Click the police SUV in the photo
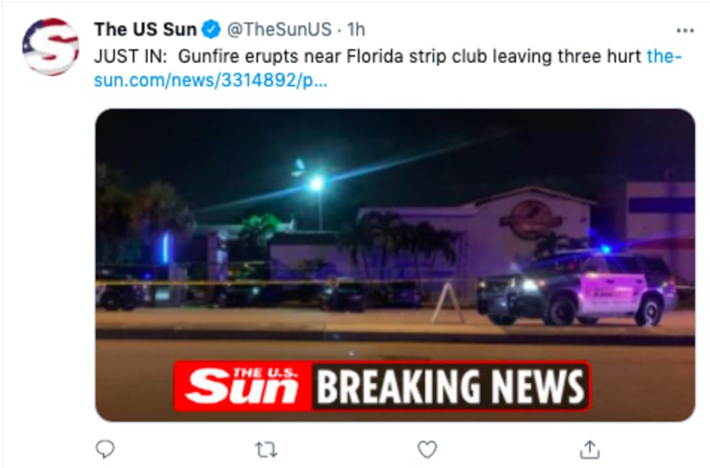 click(577, 288)
